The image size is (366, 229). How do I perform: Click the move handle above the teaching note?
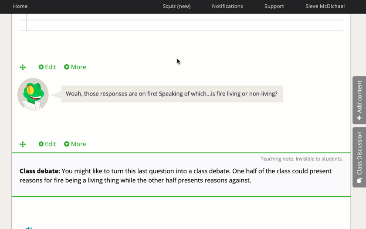tap(23, 144)
